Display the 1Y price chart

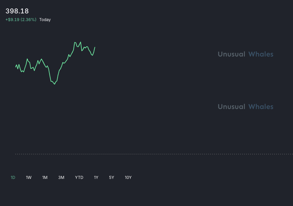click(x=96, y=178)
